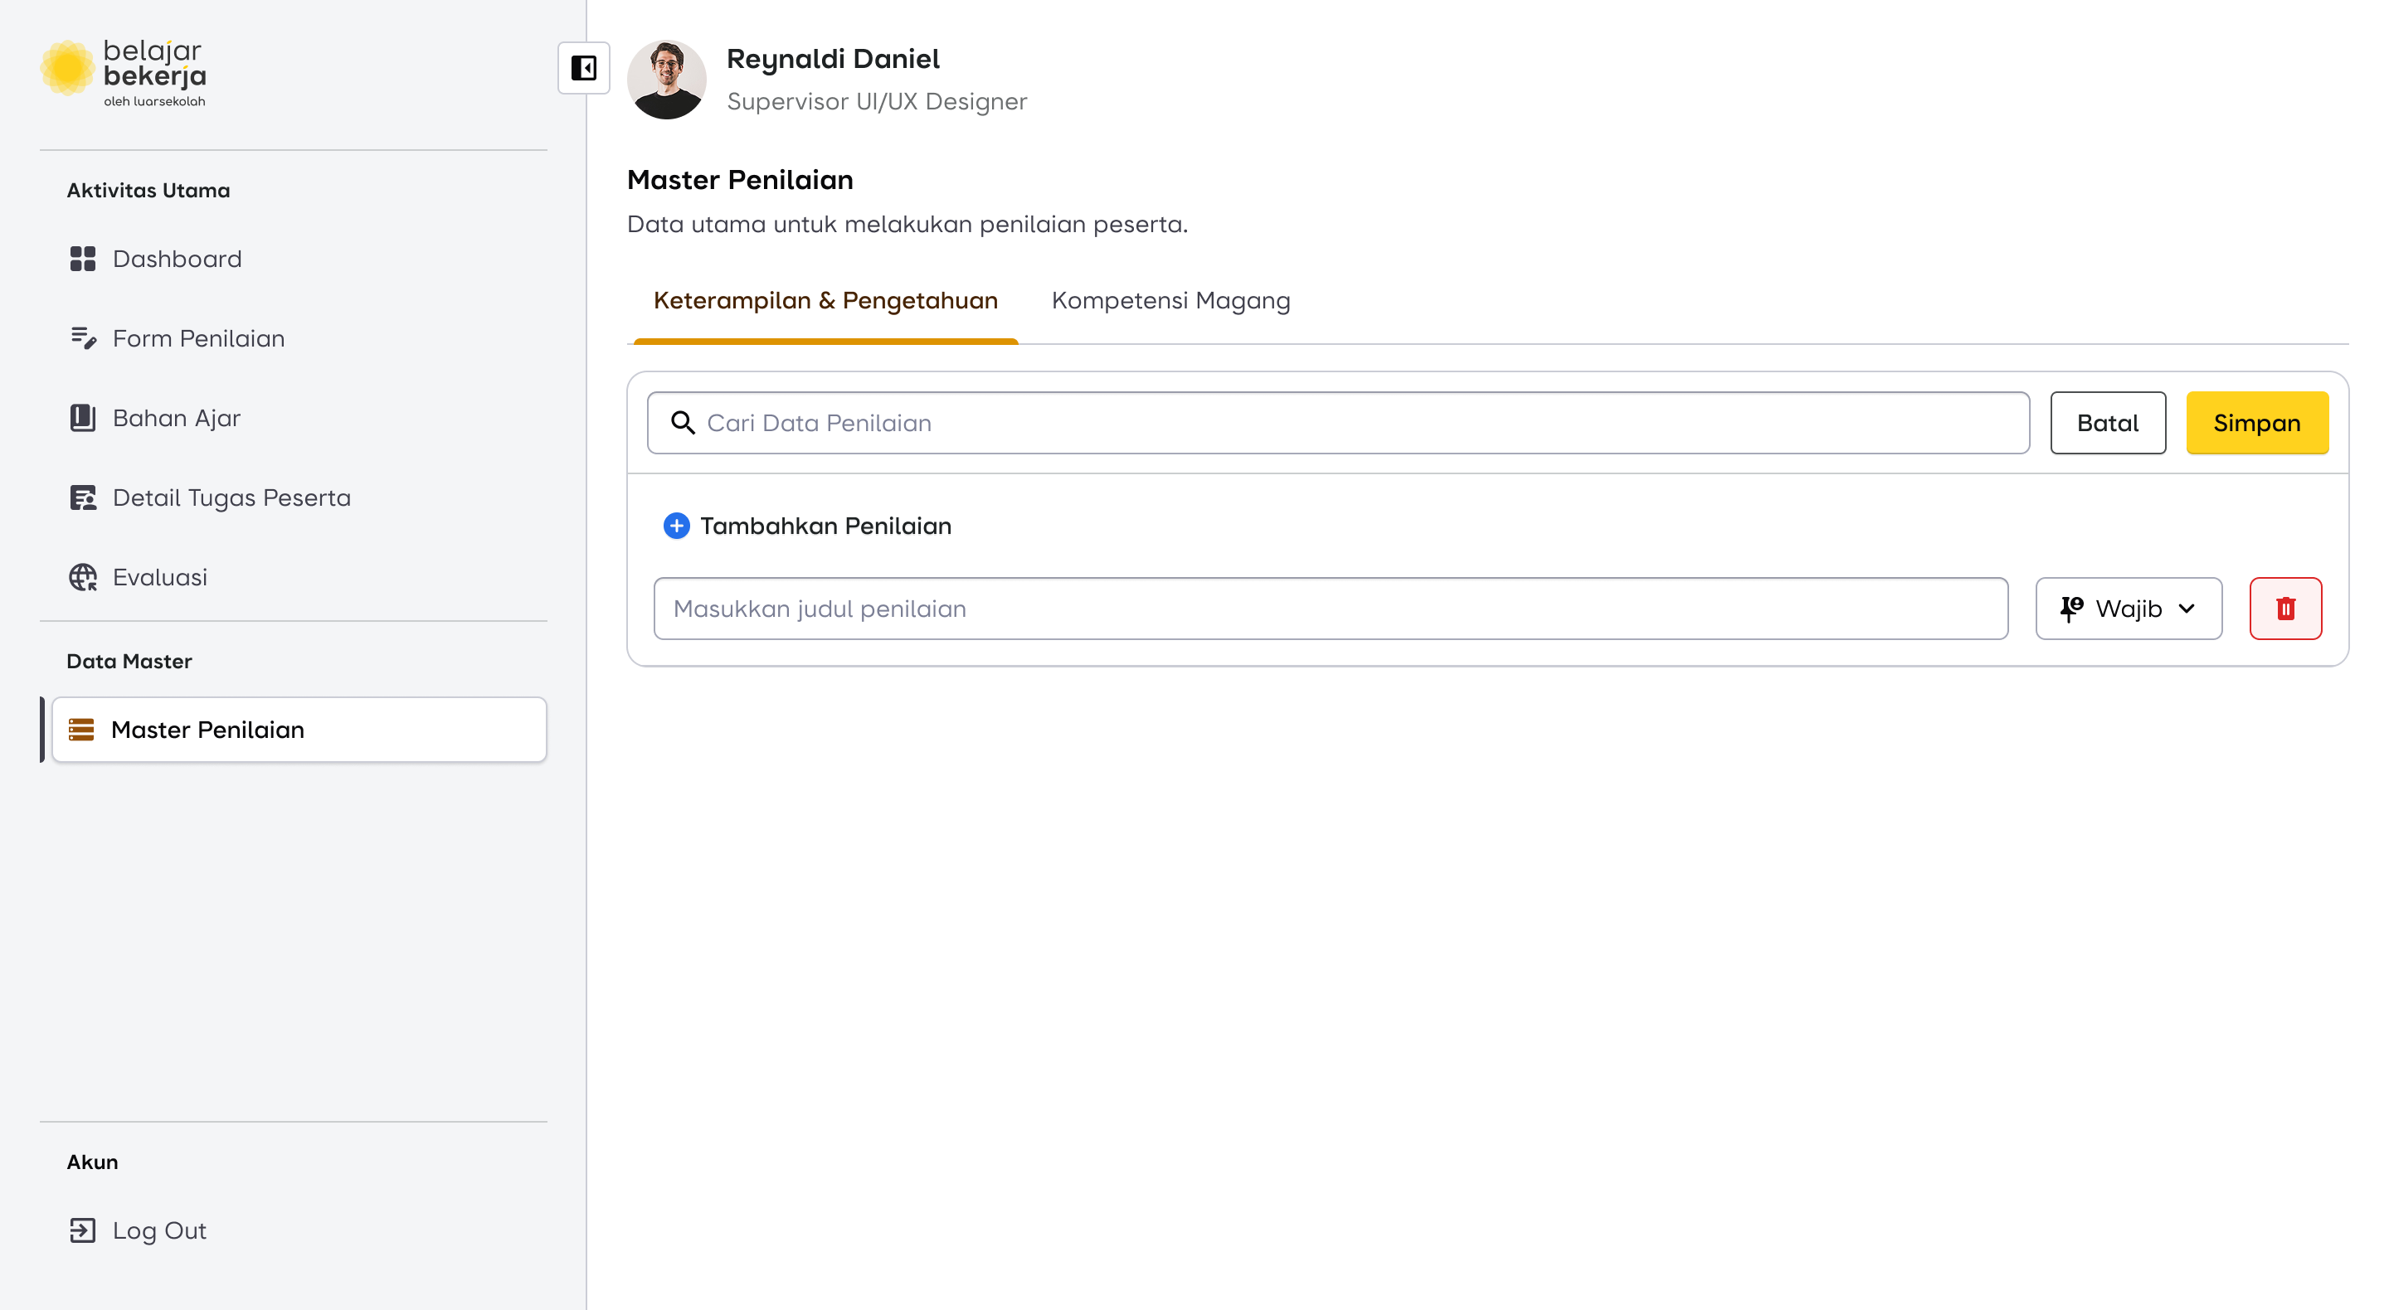2389x1310 pixels.
Task: Click the Evaluasi globe icon
Action: [x=83, y=577]
